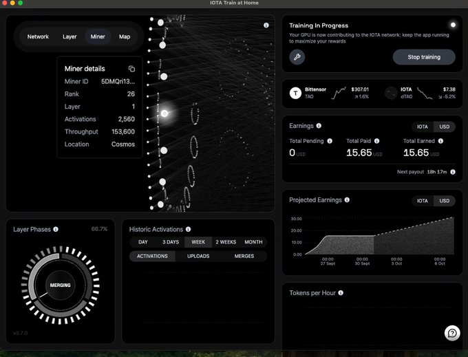
Task: Click Stop training button
Action: pyautogui.click(x=424, y=57)
